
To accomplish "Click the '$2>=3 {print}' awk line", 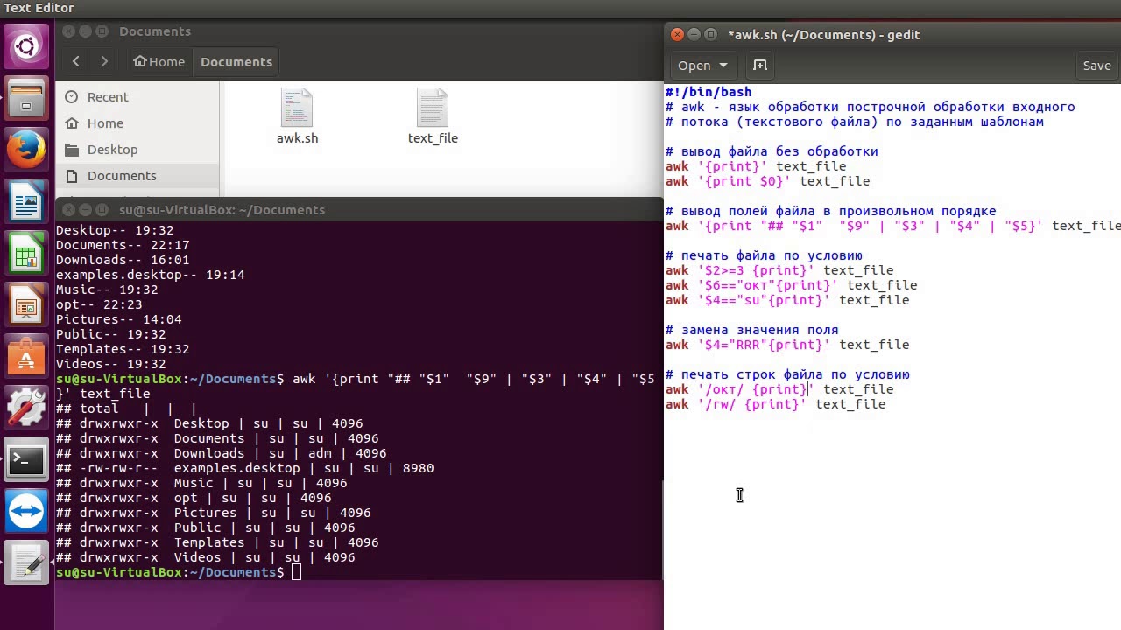I will [779, 270].
